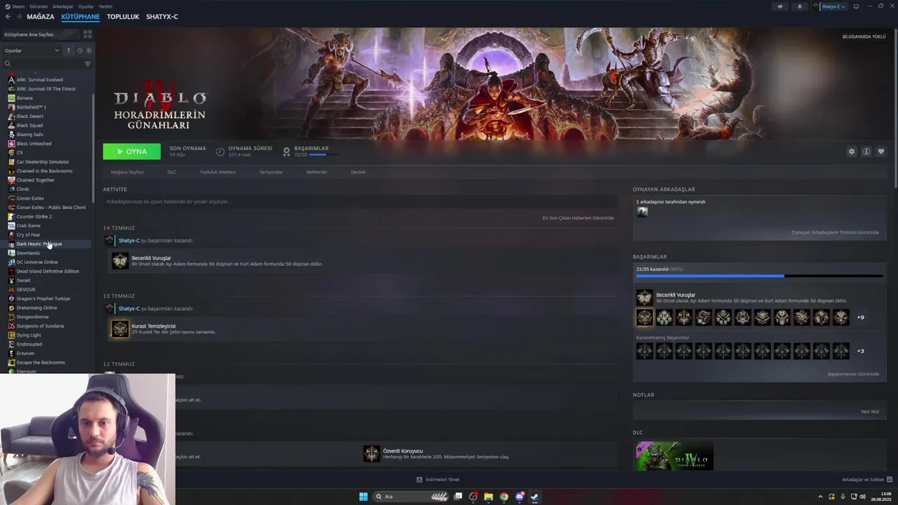Open SHATYX-C profile tab

[162, 17]
